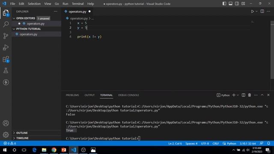Open Chrome from the taskbar
The width and height of the screenshot is (274, 154).
click(x=54, y=150)
